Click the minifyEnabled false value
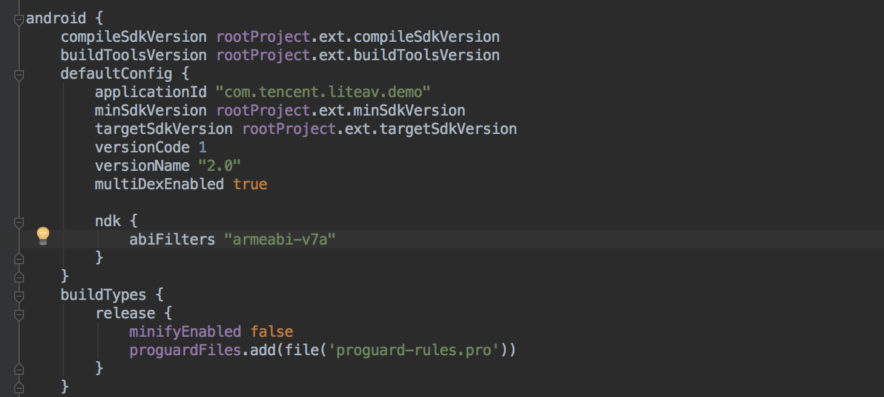The height and width of the screenshot is (397, 884). [271, 332]
